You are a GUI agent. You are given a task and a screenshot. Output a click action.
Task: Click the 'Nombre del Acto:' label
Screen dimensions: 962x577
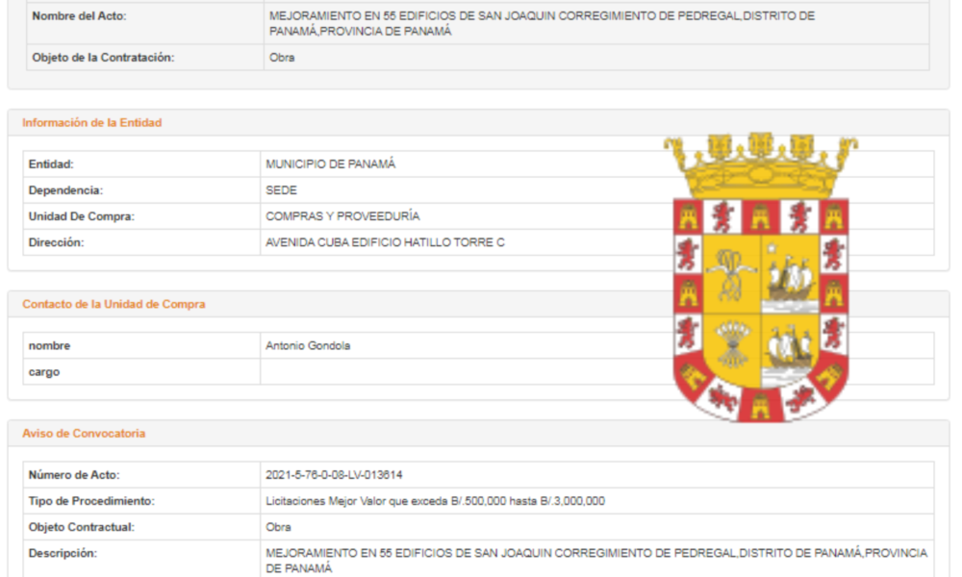(79, 16)
